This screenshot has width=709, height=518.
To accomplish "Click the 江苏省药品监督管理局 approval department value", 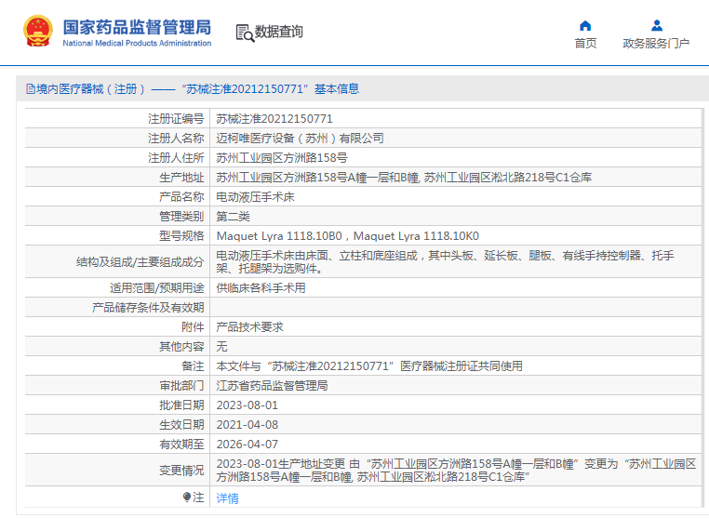I will (x=273, y=386).
